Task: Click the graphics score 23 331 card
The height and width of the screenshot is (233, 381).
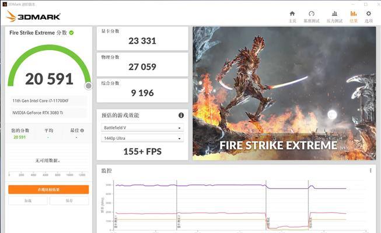Action: 142,38
